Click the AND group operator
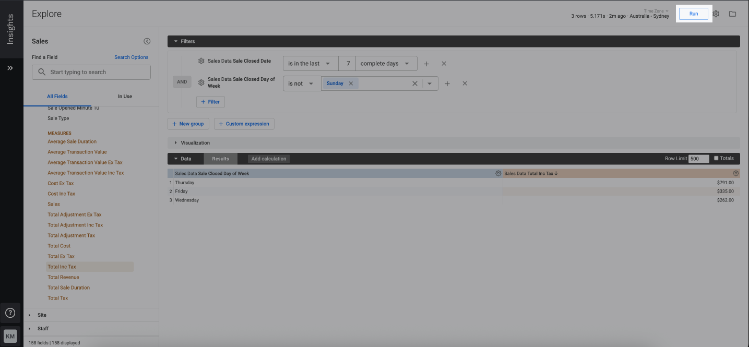Screen dimensions: 749x347 click(182, 82)
